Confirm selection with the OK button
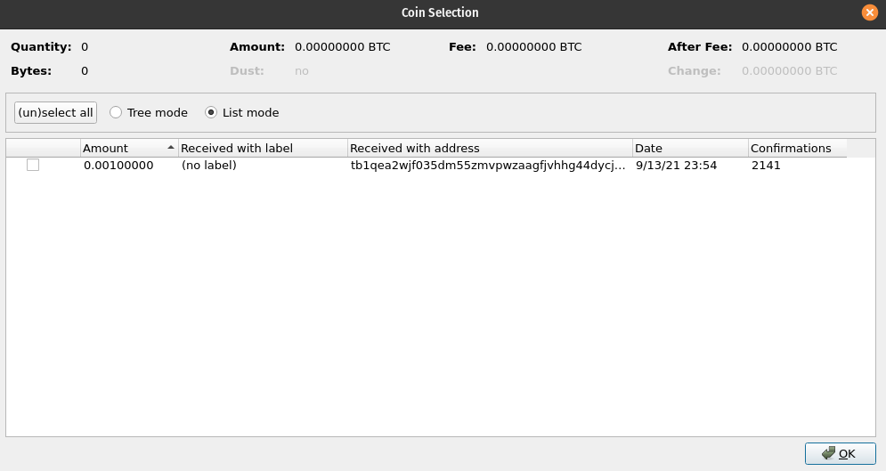This screenshot has width=886, height=471. pyautogui.click(x=840, y=453)
